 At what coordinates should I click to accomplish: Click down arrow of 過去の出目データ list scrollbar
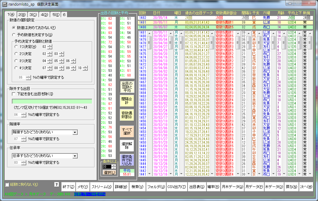coord(212,174)
